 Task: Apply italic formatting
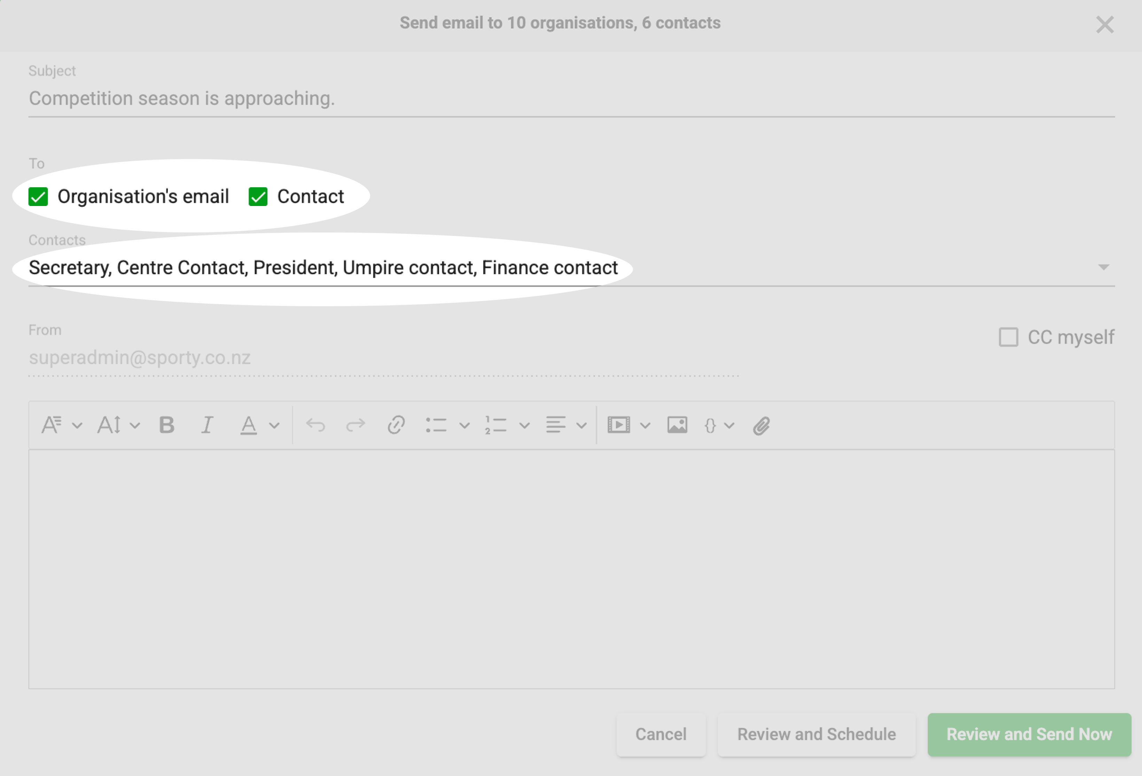(x=208, y=425)
